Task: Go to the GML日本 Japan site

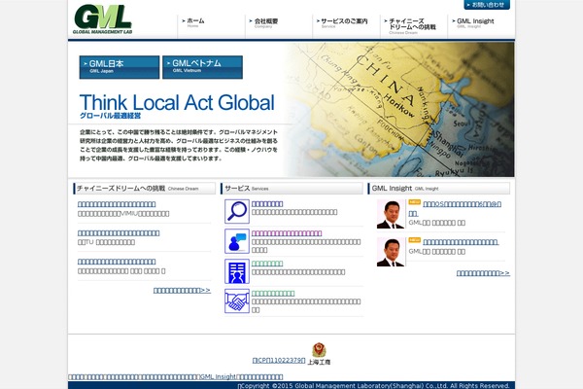Action: click(120, 67)
